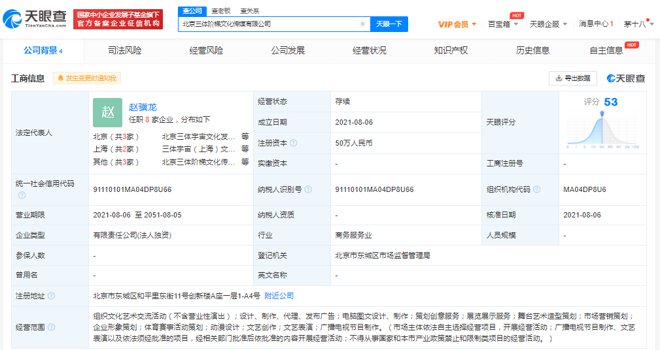Expand 北京 companies list via 等
The width and height of the screenshot is (660, 350).
(x=245, y=136)
